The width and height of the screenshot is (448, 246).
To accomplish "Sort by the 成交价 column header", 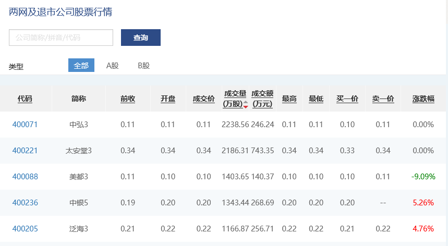I will [203, 99].
